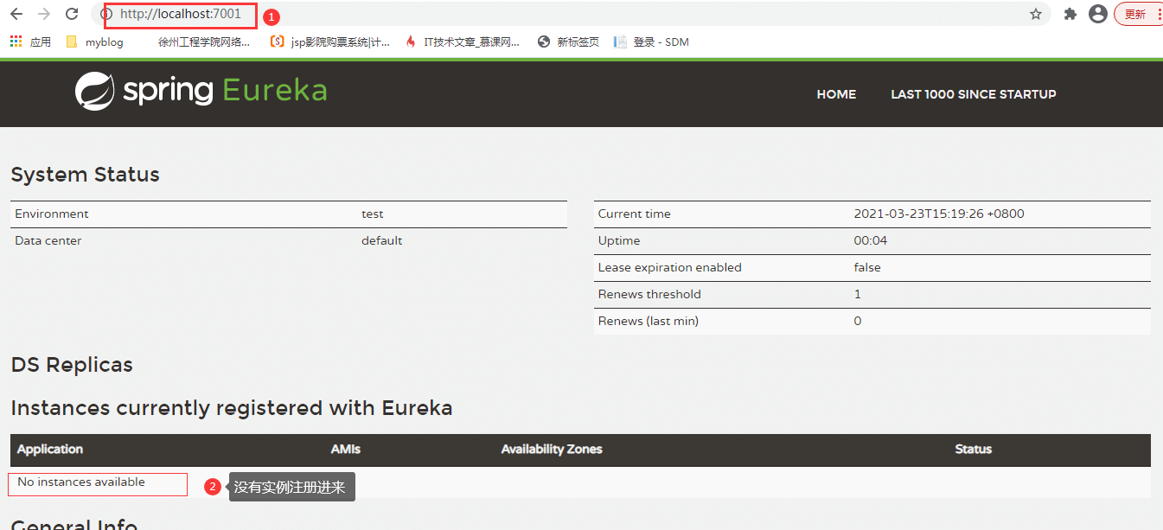Click the Availability Zones column header
Viewport: 1163px width, 530px height.
(x=552, y=450)
